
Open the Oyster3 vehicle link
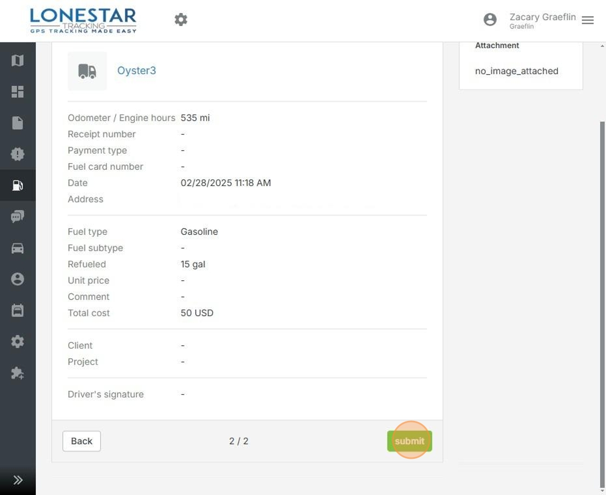point(136,71)
